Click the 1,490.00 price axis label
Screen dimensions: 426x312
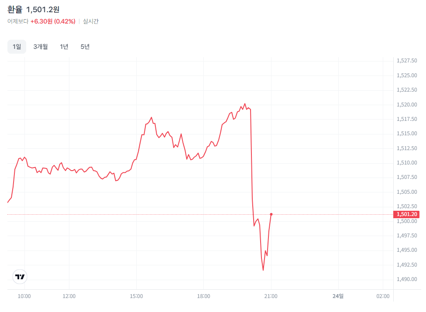pyautogui.click(x=406, y=279)
